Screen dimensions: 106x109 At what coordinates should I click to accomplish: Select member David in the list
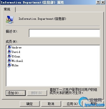16,52
